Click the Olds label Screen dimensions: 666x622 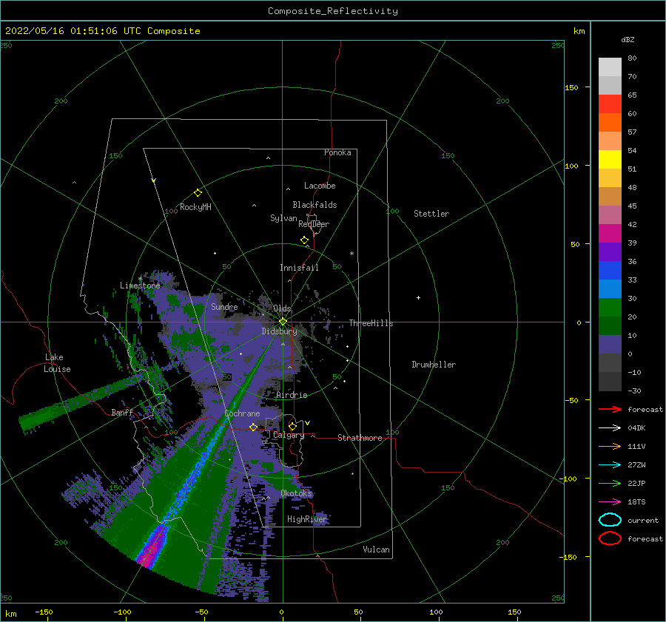point(282,308)
